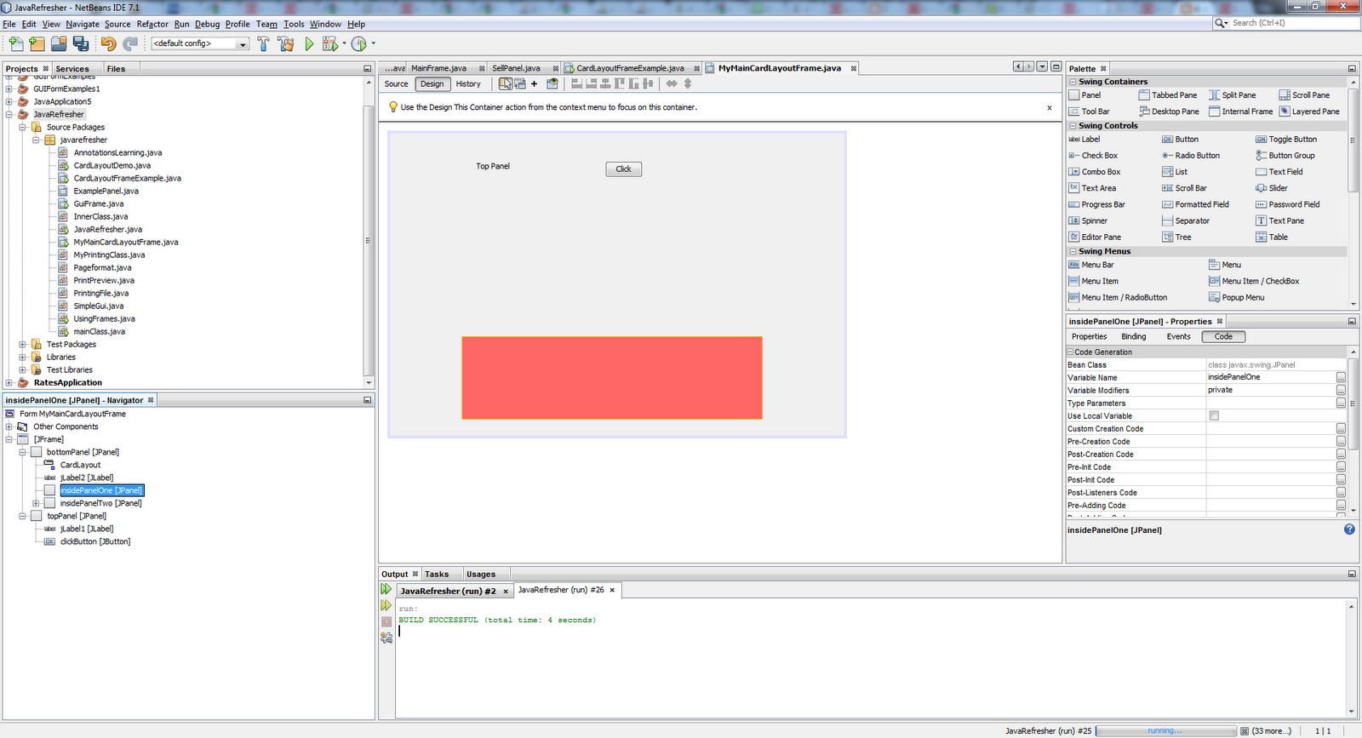Screen dimensions: 1362x738
Task: Click the Stop icon in Output sidebar
Action: pos(386,621)
